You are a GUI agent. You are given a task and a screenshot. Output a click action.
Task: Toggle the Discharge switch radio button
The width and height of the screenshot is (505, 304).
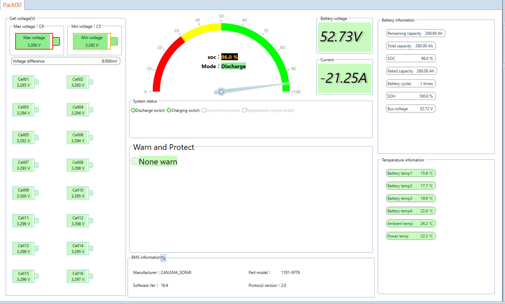(x=133, y=110)
